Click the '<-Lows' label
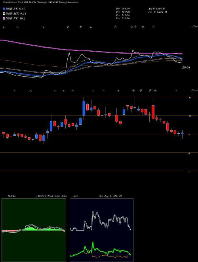This screenshot has height=262, width=198. 194,90
